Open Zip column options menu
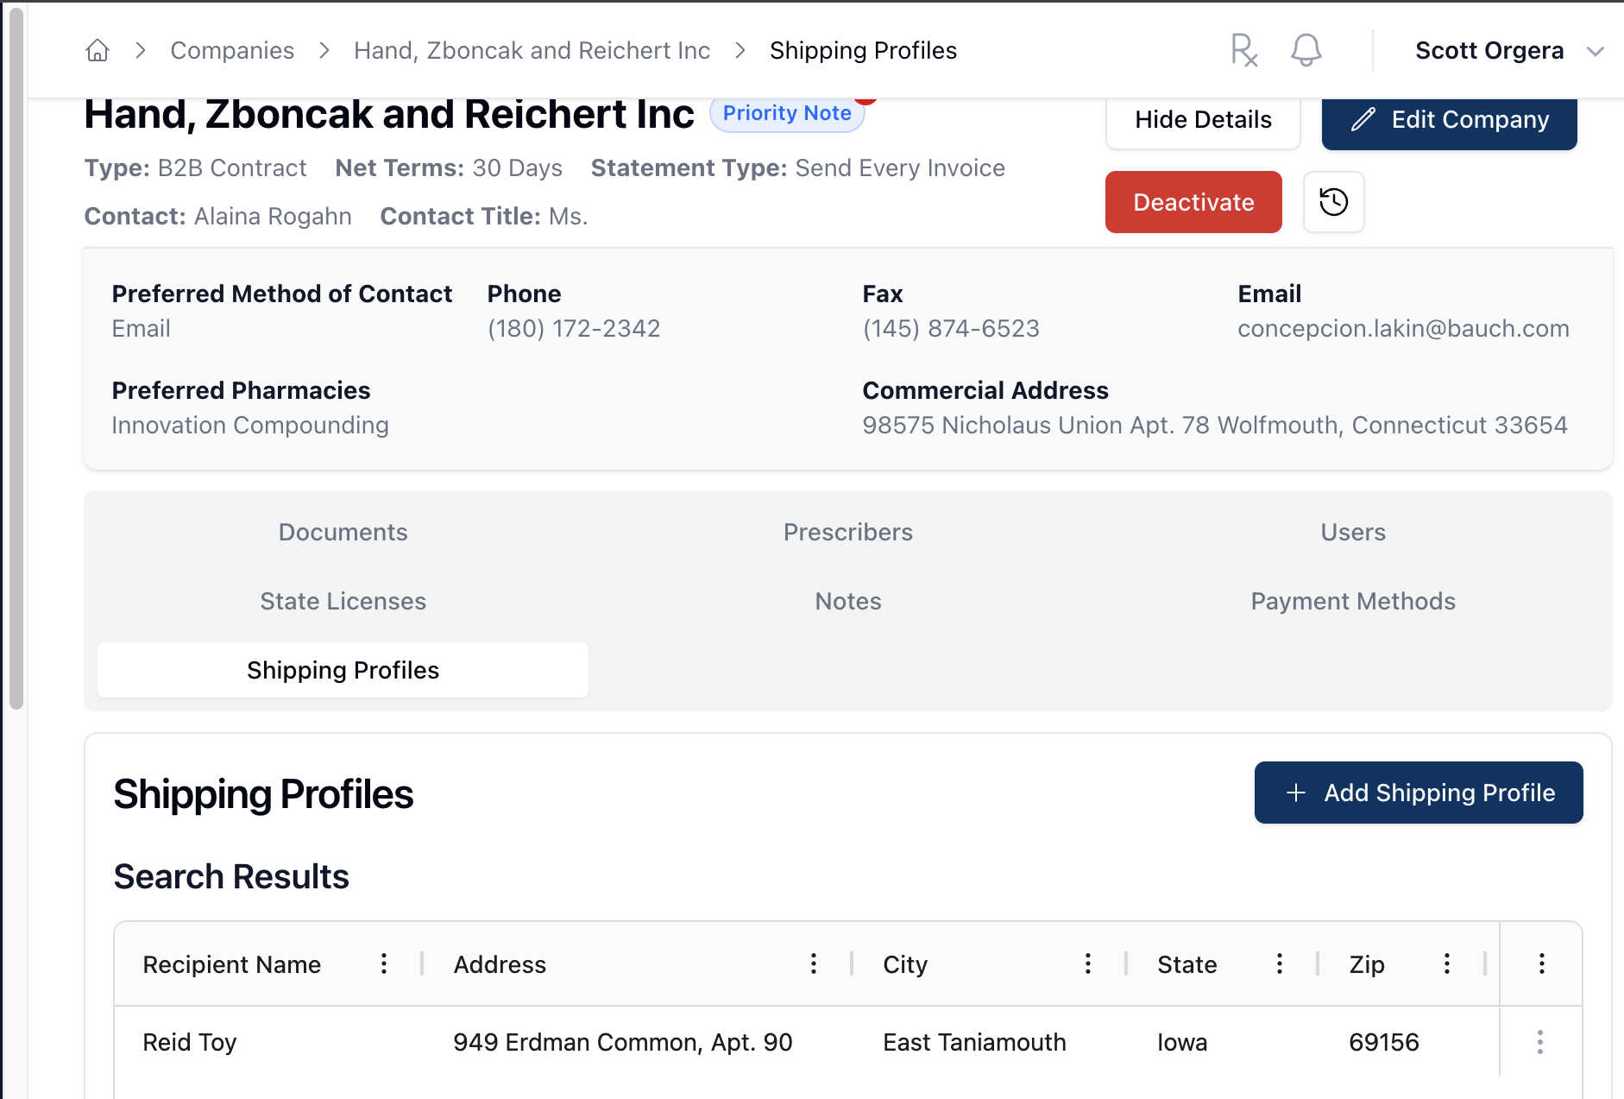Viewport: 1624px width, 1099px height. [1446, 963]
